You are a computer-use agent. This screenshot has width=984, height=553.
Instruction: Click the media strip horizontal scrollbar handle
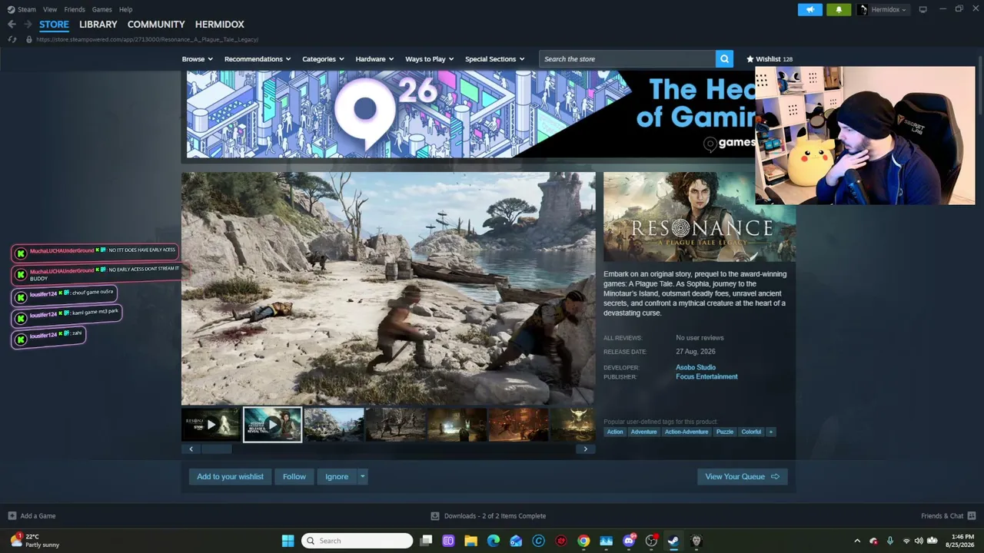[x=216, y=449]
